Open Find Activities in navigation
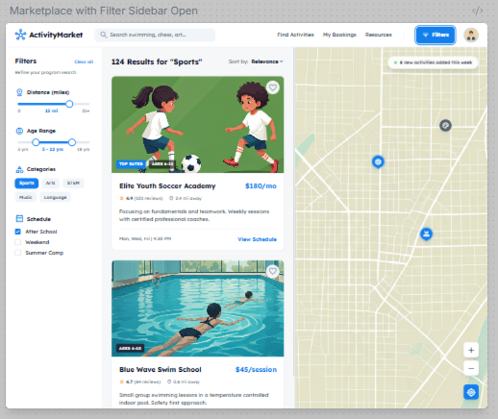This screenshot has height=419, width=498. click(x=295, y=35)
